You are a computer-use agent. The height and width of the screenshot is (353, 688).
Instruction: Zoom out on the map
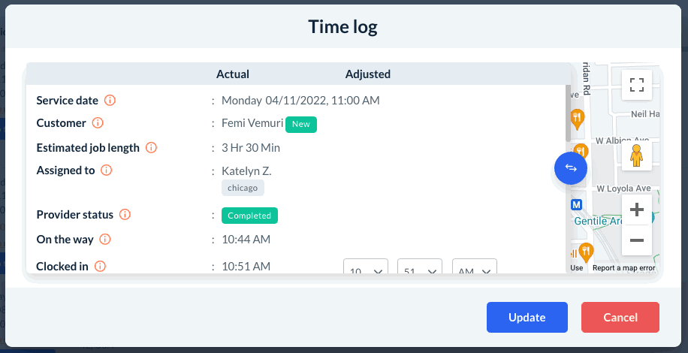click(637, 240)
